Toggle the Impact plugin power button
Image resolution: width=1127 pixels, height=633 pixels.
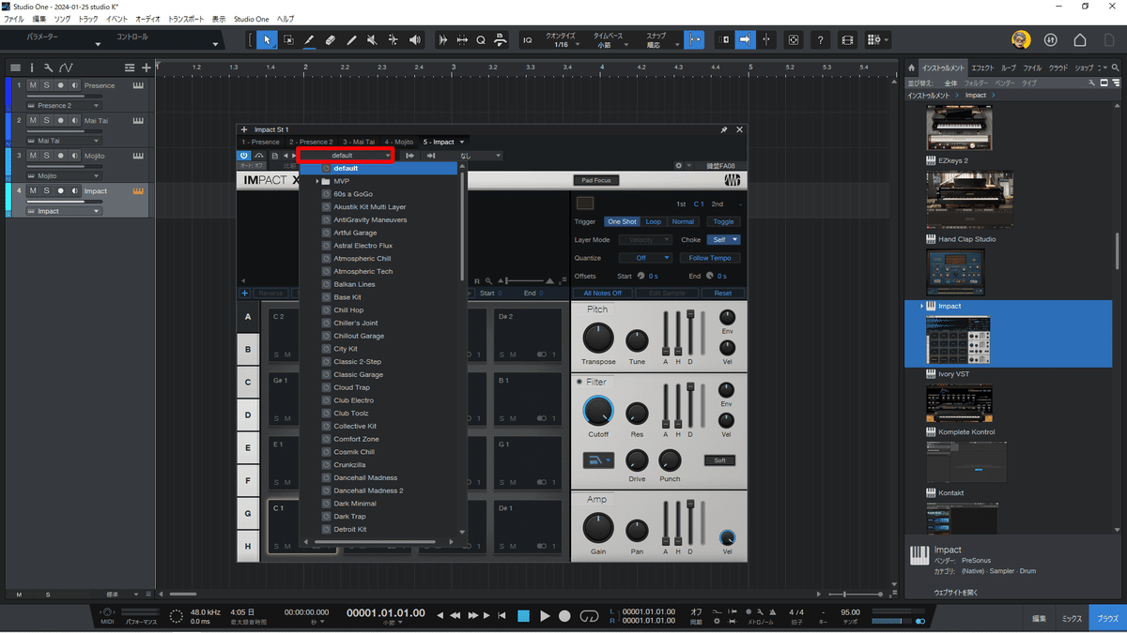point(244,155)
